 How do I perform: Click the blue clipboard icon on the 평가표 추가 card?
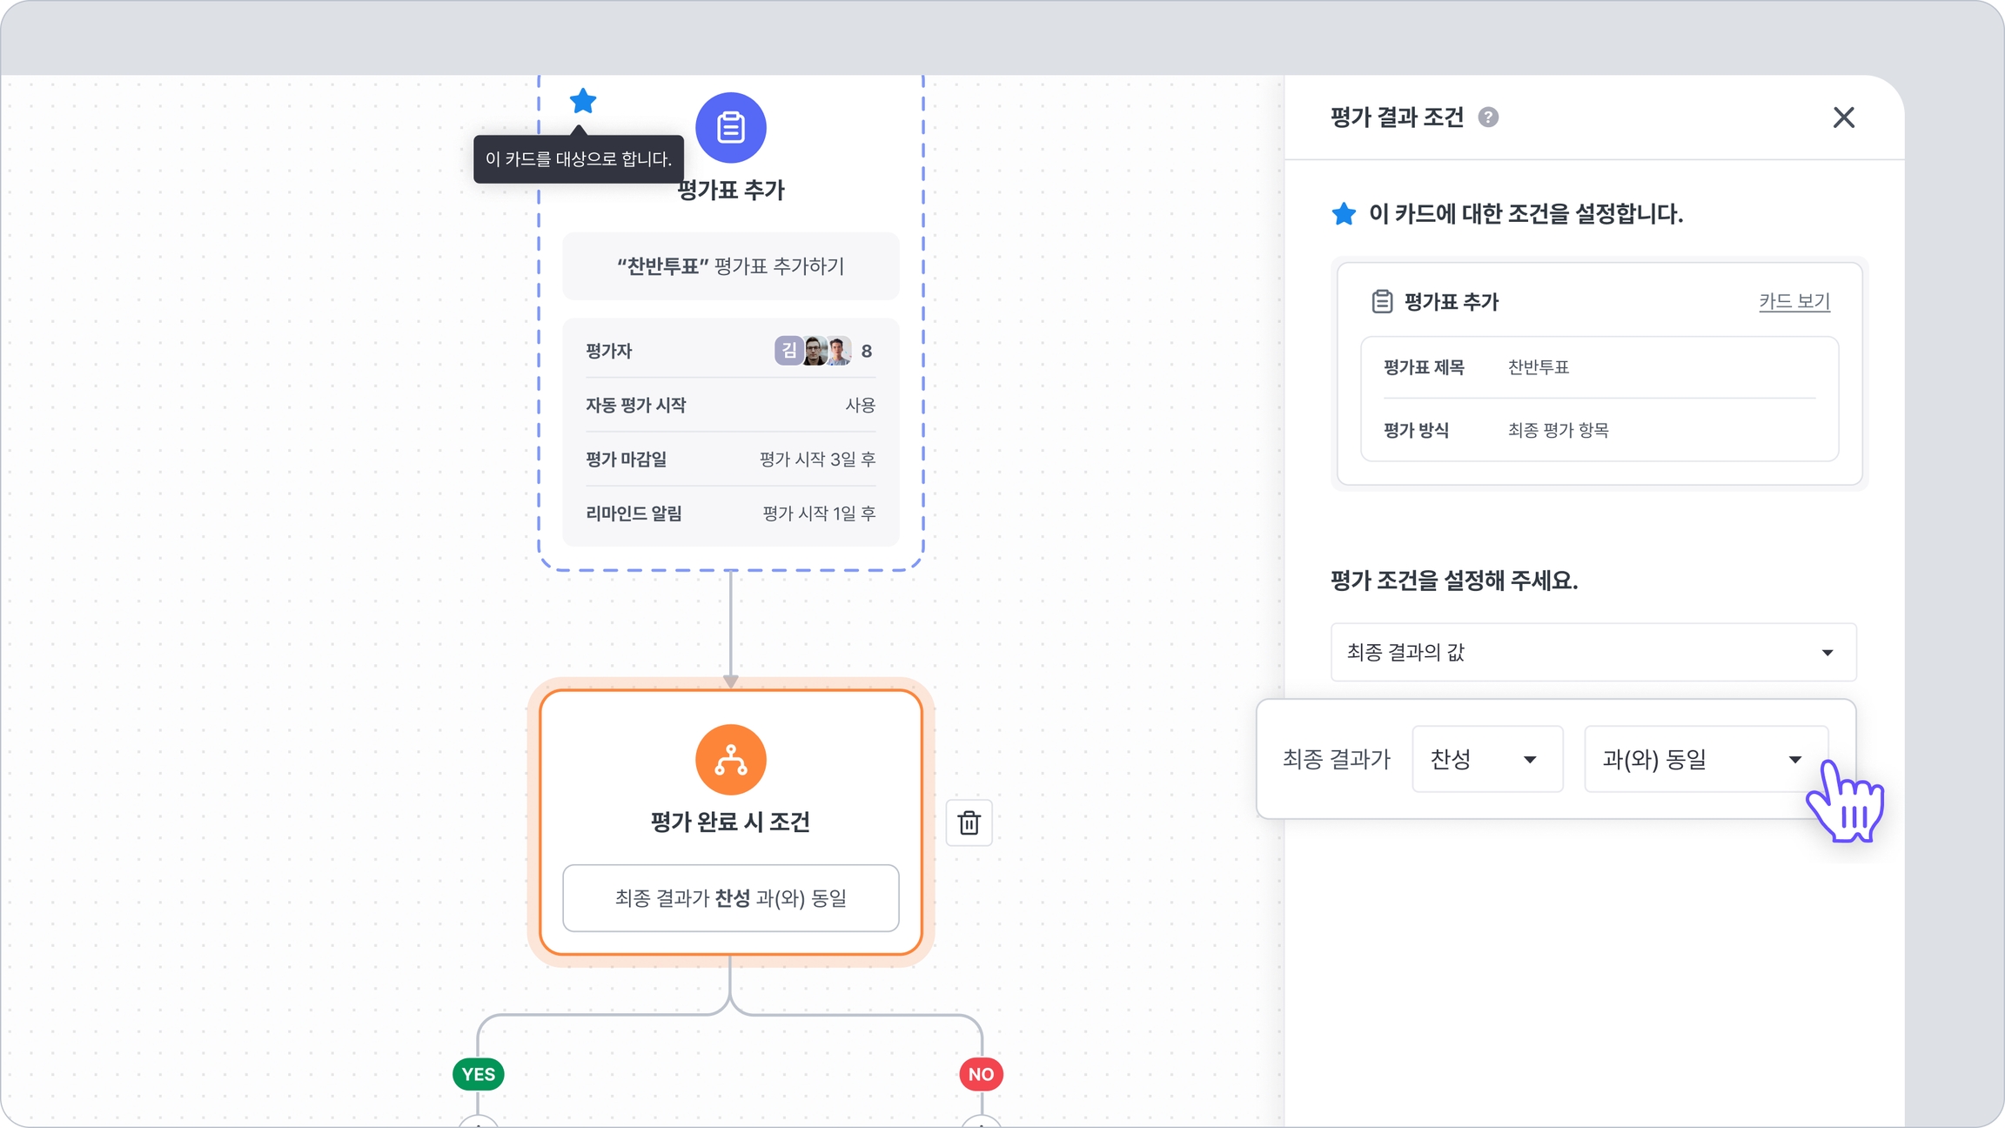coord(730,128)
